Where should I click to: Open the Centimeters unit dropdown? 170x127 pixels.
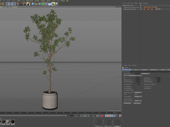(x=146, y=74)
